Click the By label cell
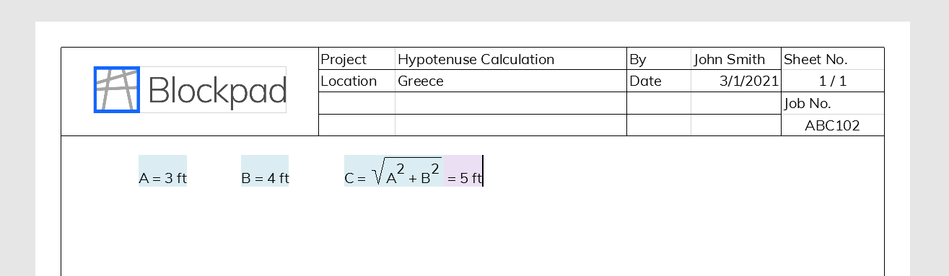Image resolution: width=949 pixels, height=276 pixels. [x=659, y=59]
